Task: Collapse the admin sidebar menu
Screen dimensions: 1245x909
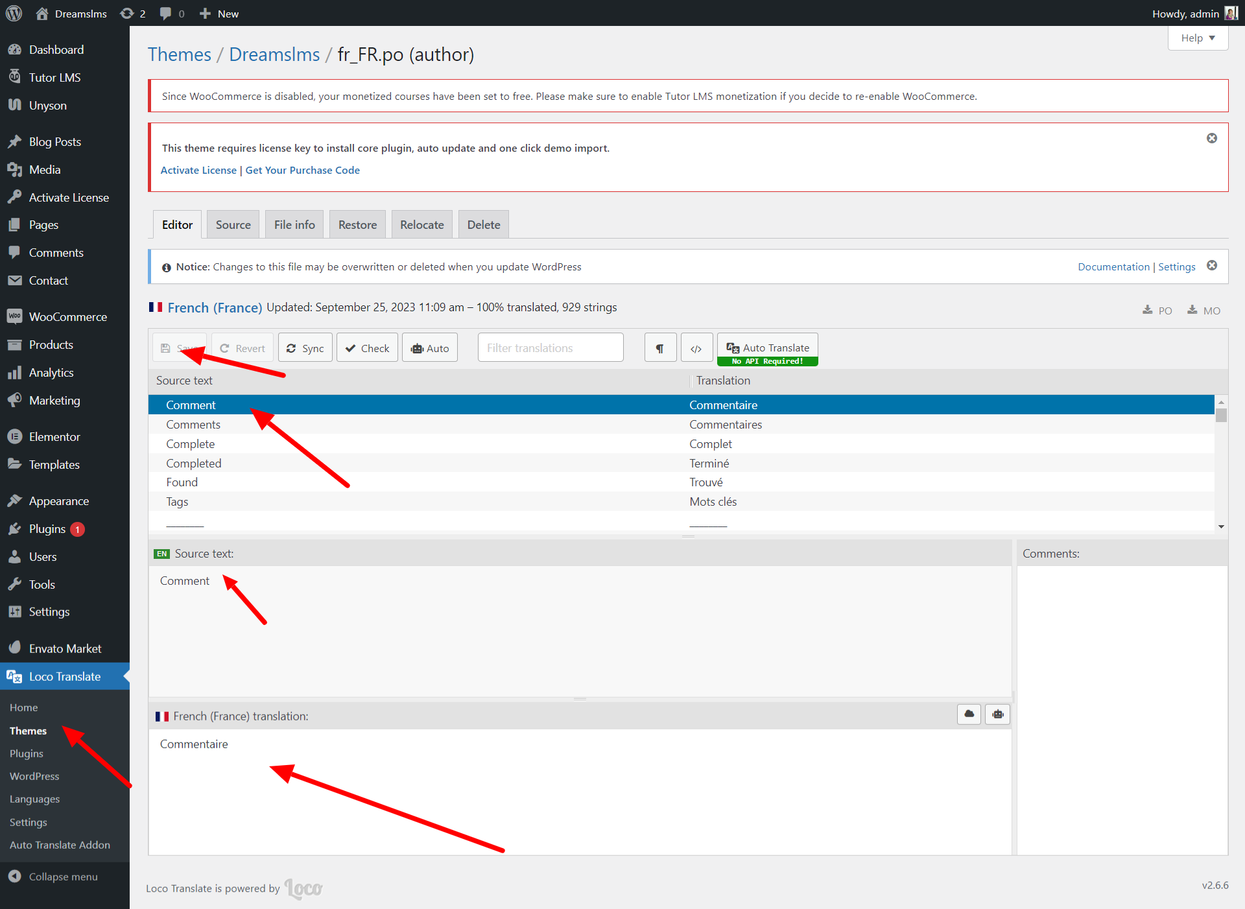Action: point(63,877)
